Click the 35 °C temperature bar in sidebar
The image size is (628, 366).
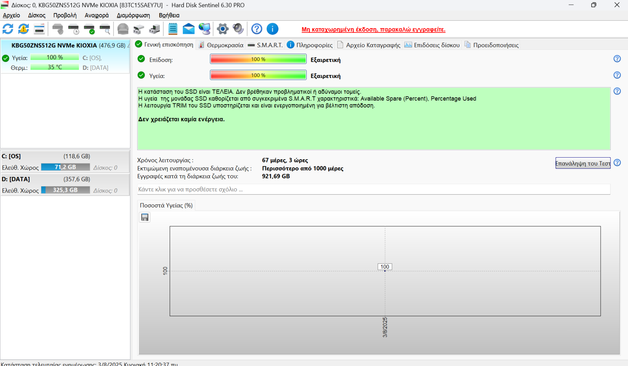click(55, 67)
